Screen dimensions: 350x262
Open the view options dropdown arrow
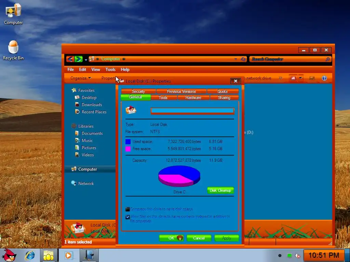(x=300, y=78)
